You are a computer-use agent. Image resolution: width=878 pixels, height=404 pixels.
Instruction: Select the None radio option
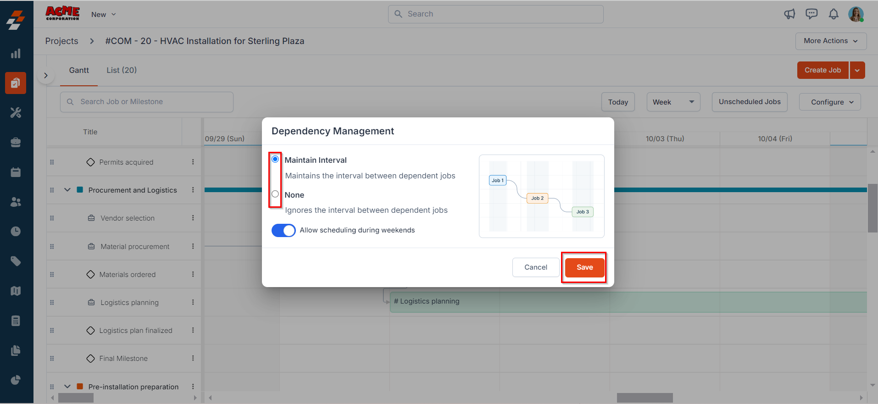click(x=275, y=194)
